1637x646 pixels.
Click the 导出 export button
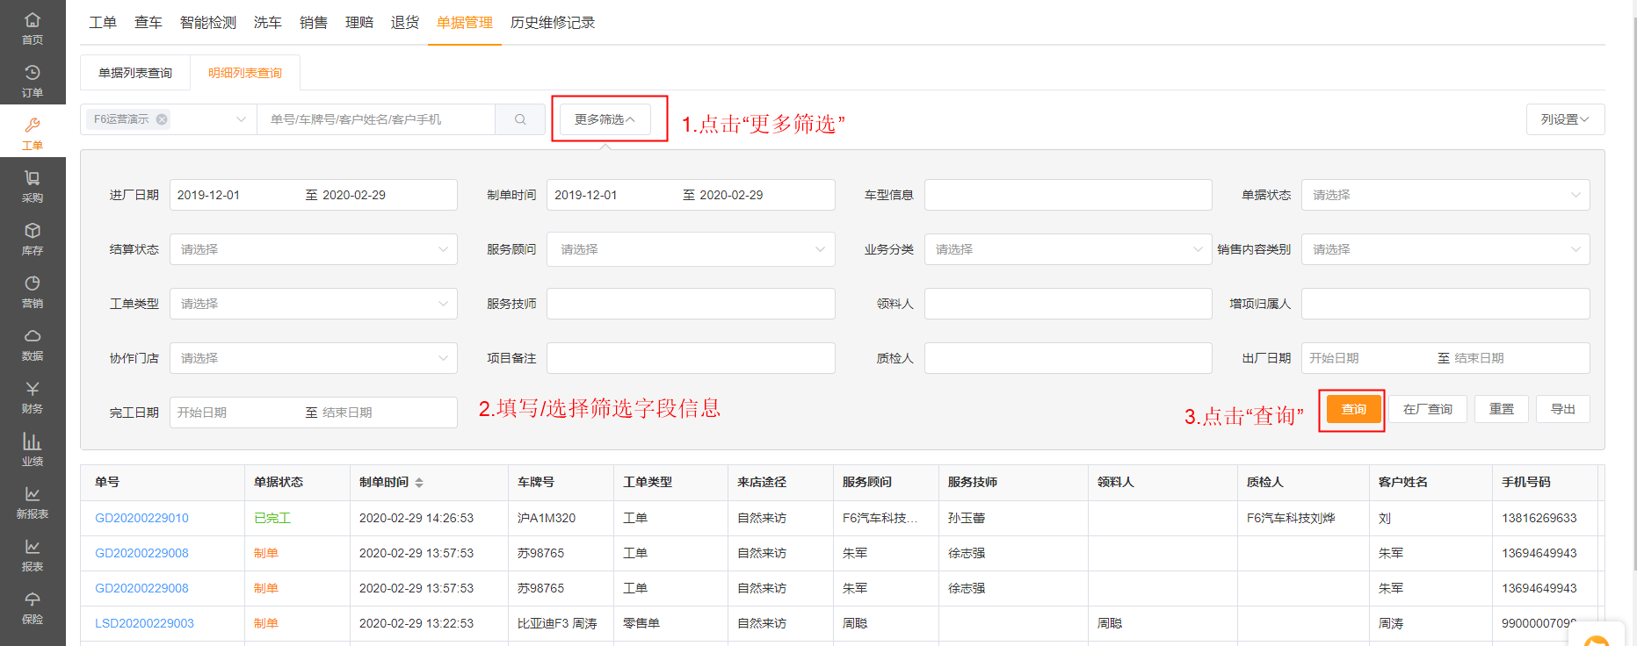pos(1563,409)
